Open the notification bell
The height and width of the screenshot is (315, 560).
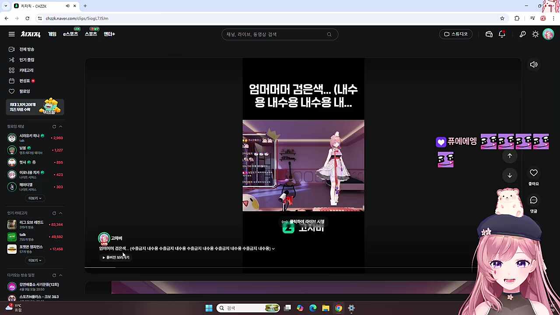click(x=502, y=34)
